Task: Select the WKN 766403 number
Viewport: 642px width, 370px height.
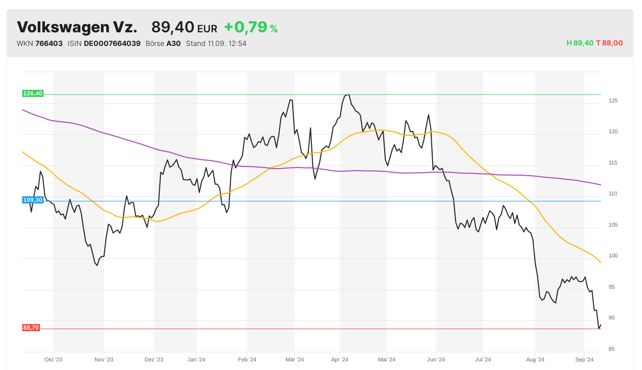Action: point(49,43)
